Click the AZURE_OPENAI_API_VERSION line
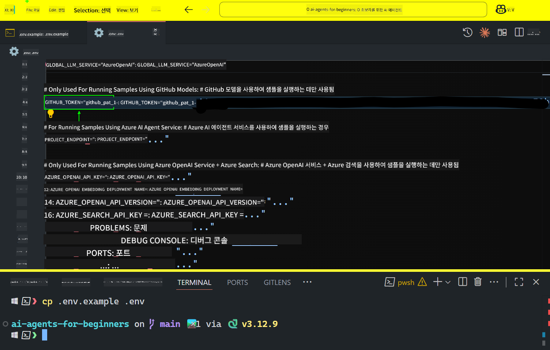 click(155, 202)
